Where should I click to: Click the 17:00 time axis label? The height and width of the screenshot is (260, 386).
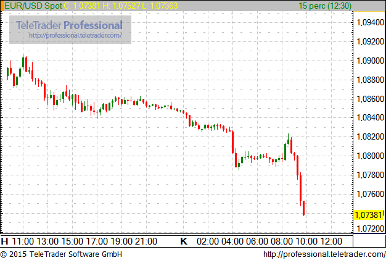(x=97, y=241)
